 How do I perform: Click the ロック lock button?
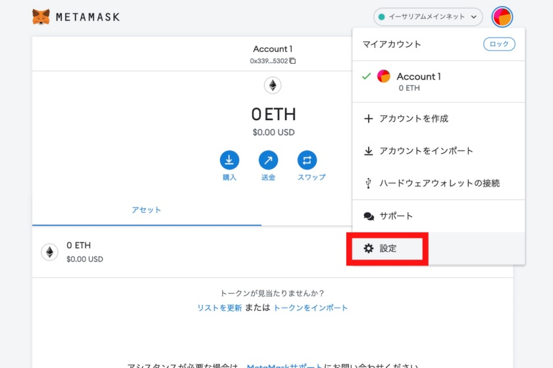click(x=499, y=44)
